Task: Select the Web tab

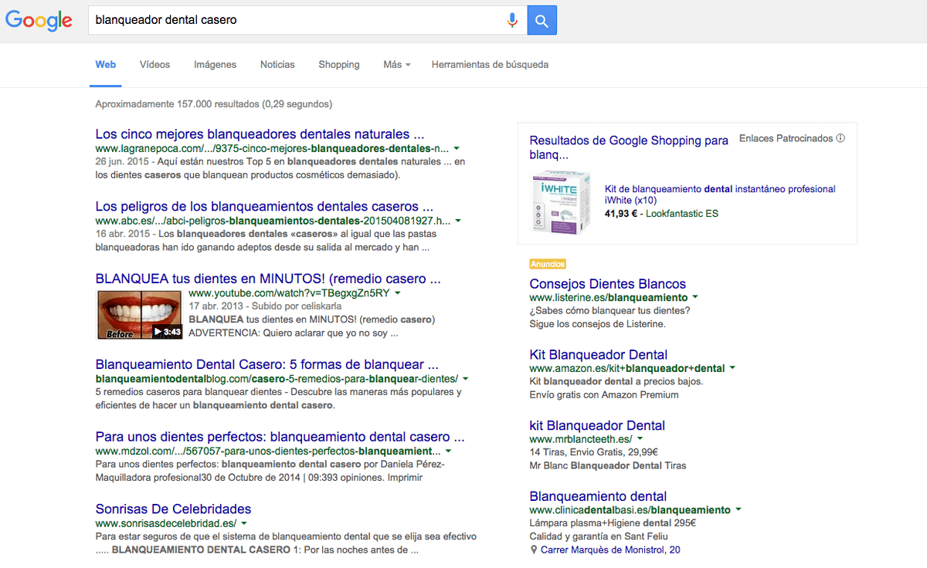Action: click(x=106, y=65)
